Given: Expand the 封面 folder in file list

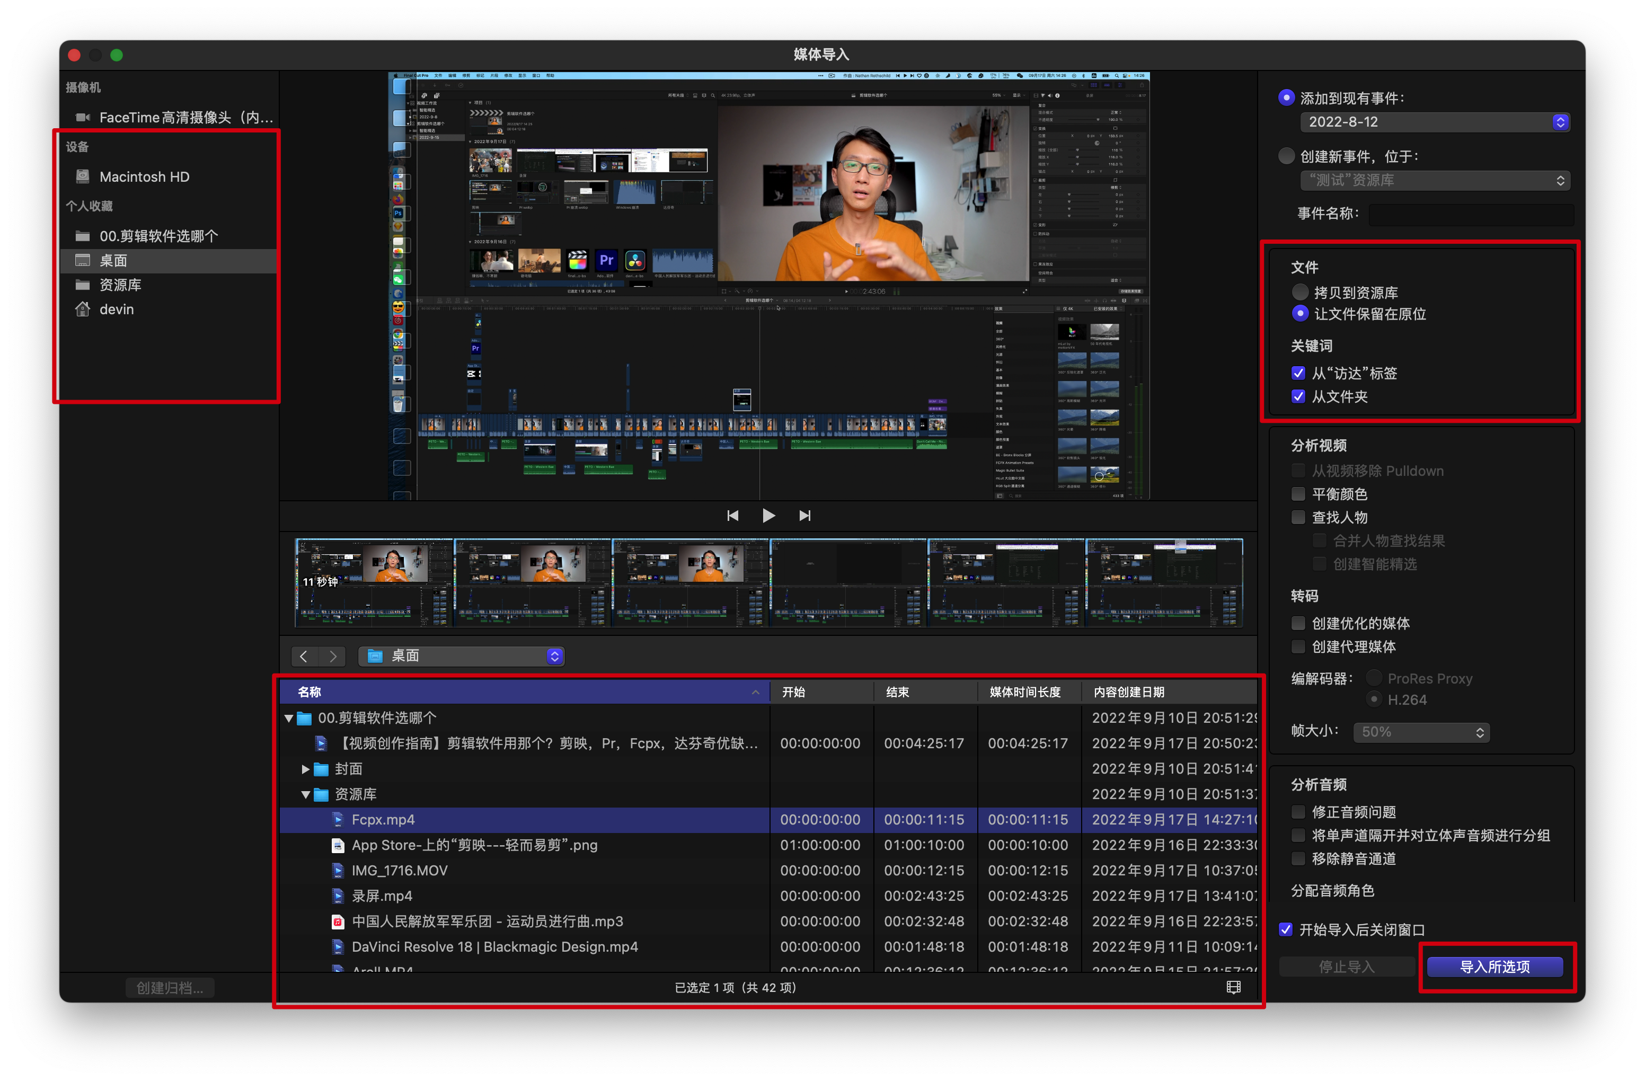Looking at the screenshot, I should [305, 768].
